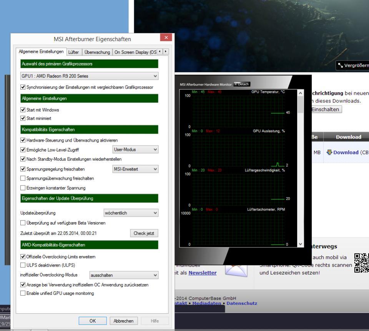Viewport: 369px width, 331px height.
Task: Click the Hardware Monitor scrollbar thumb
Action: coord(300,105)
